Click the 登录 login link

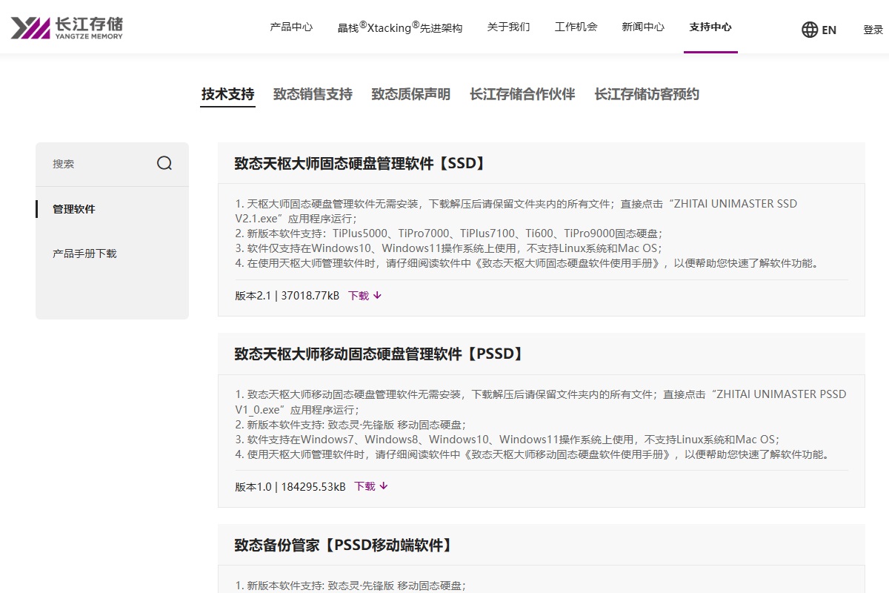click(x=873, y=30)
